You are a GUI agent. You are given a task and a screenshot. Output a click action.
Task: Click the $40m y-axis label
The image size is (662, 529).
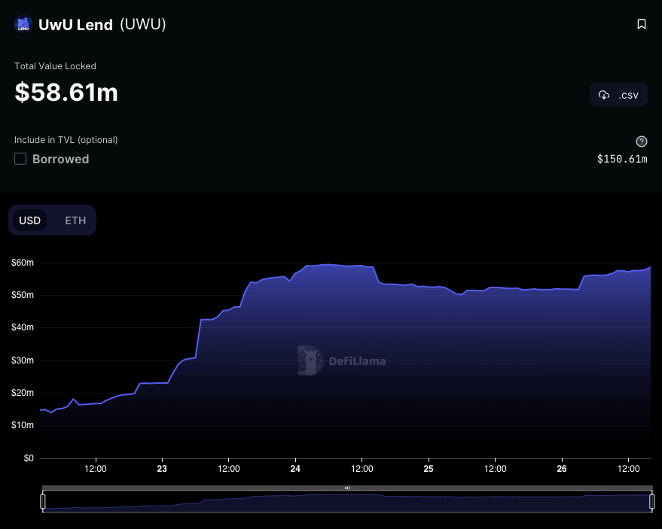[x=23, y=327]
